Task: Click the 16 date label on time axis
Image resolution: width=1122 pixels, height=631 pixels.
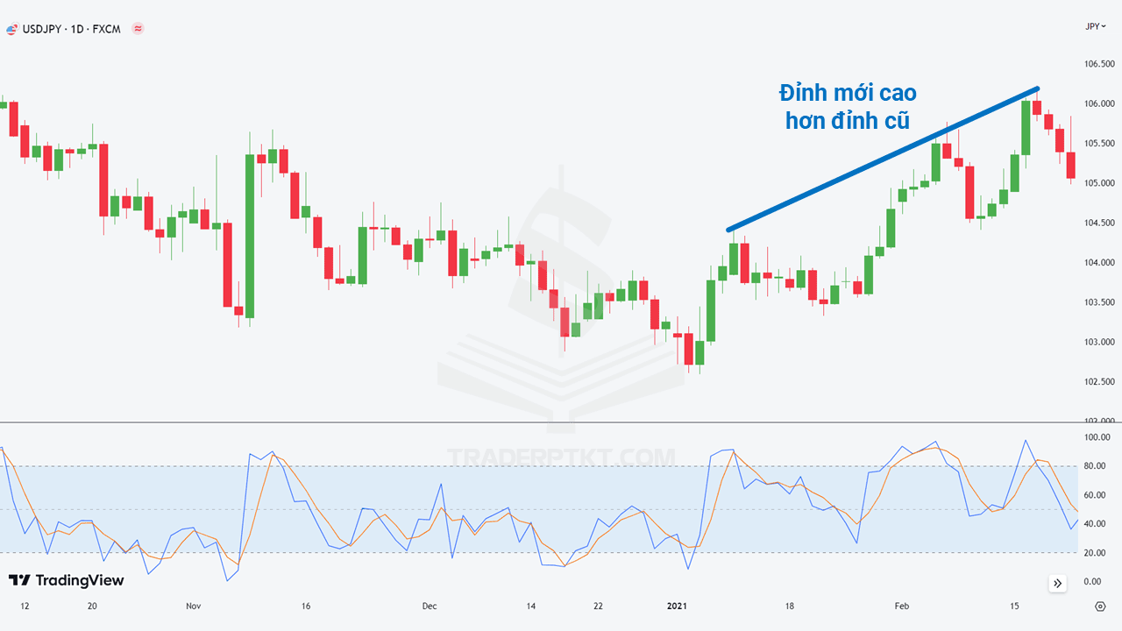Action: (x=306, y=606)
